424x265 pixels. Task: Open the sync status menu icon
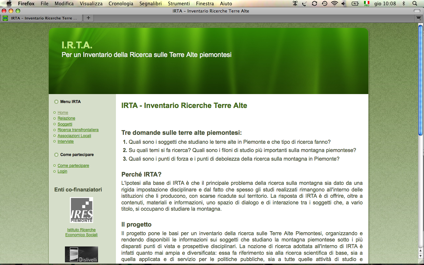click(314, 4)
